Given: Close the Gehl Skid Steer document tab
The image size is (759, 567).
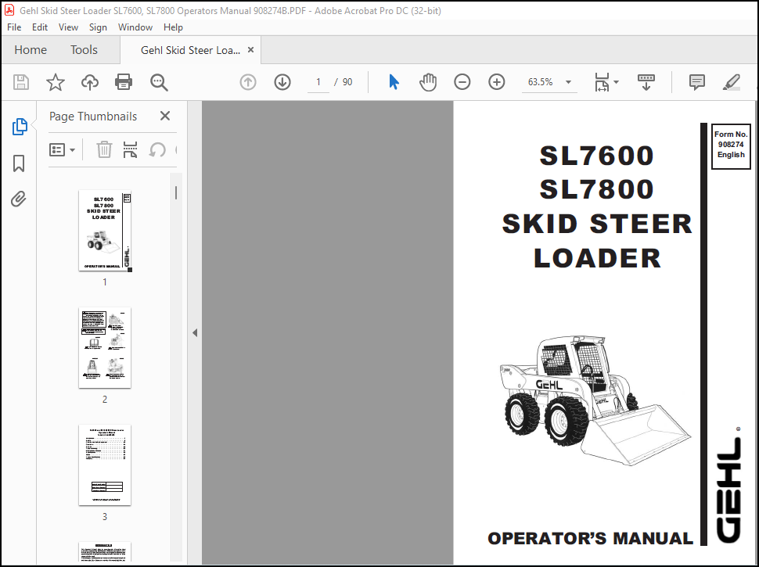Looking at the screenshot, I should tap(250, 50).
